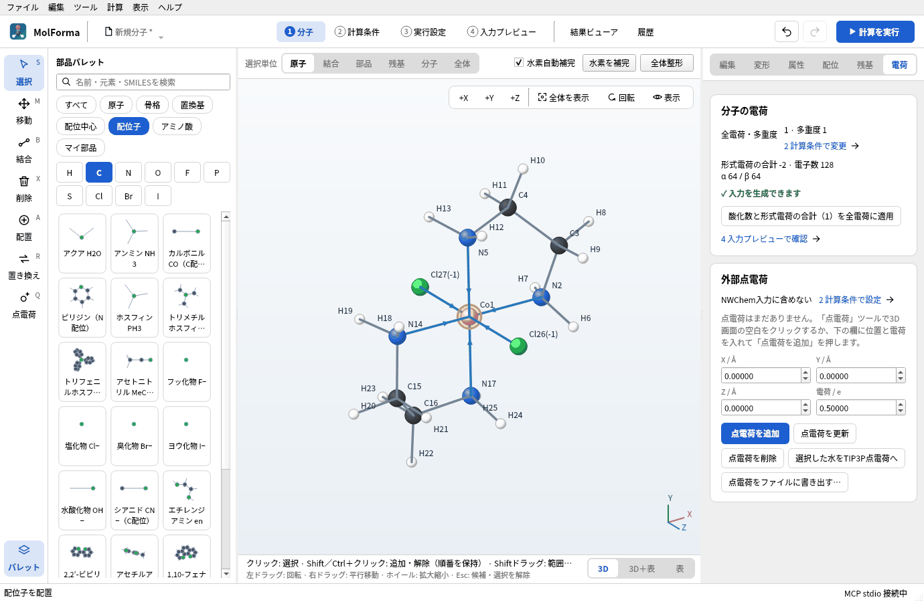Screen dimensions: 924x602
Task: Choose the 削除 trash tool
Action: pos(24,189)
